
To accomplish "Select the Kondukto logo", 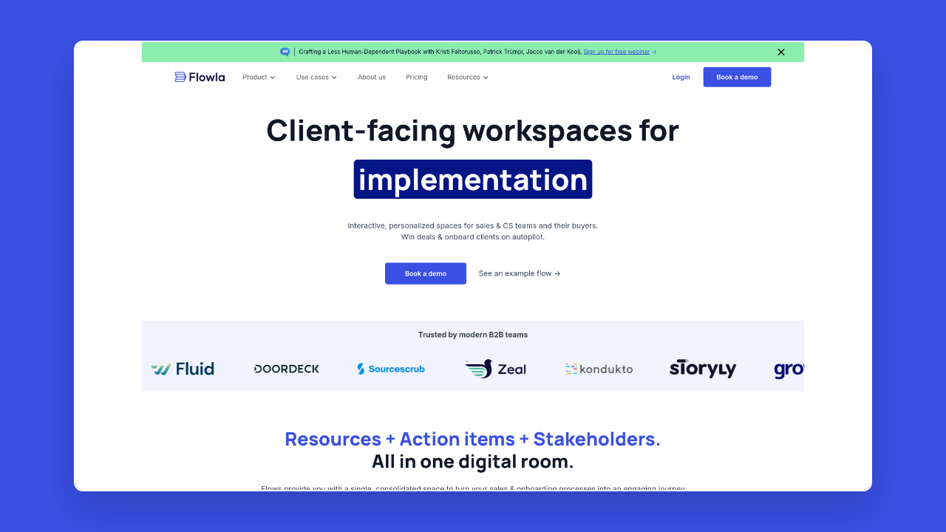I will pyautogui.click(x=599, y=368).
